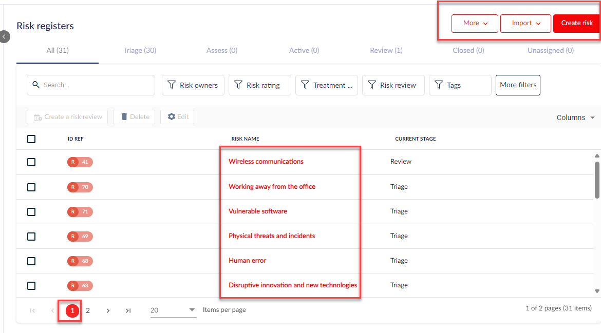Image resolution: width=601 pixels, height=333 pixels.
Task: Click the Delete button
Action: click(134, 117)
